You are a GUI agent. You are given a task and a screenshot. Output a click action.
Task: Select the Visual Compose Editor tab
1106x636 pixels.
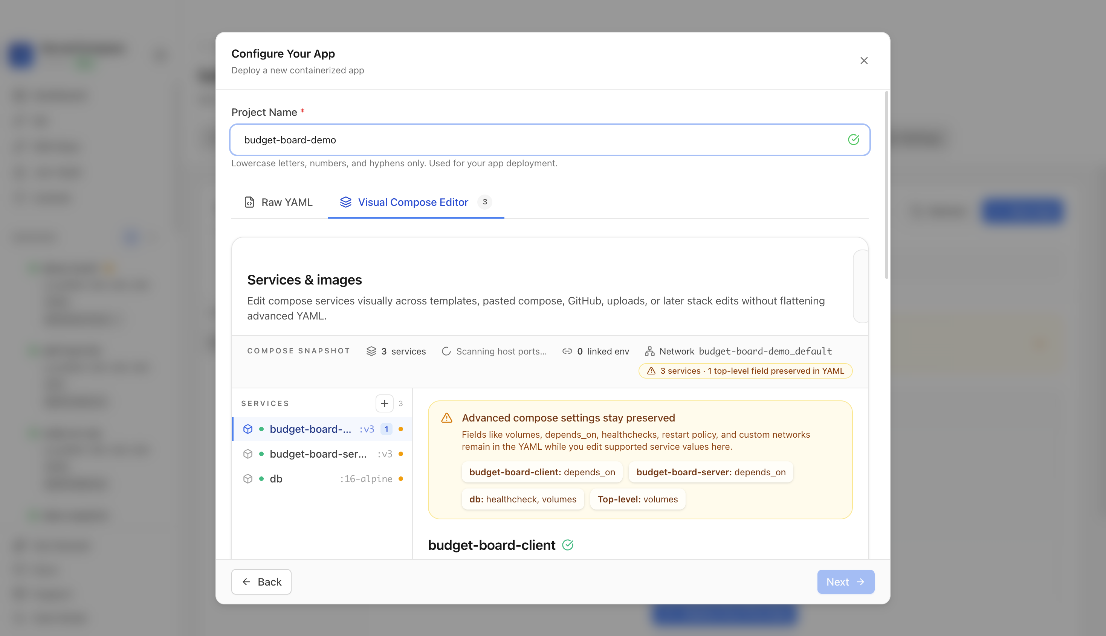coord(416,202)
